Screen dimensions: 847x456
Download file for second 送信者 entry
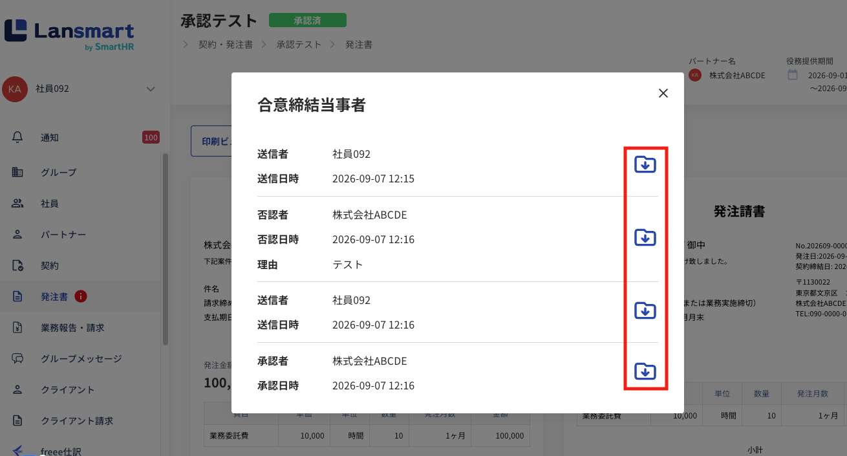point(645,311)
